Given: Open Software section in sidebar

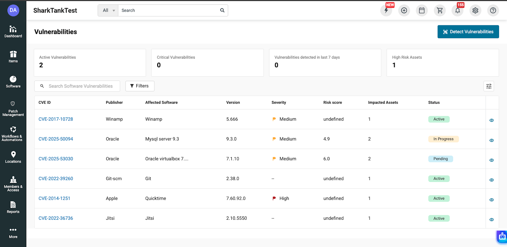Looking at the screenshot, I should click(13, 82).
